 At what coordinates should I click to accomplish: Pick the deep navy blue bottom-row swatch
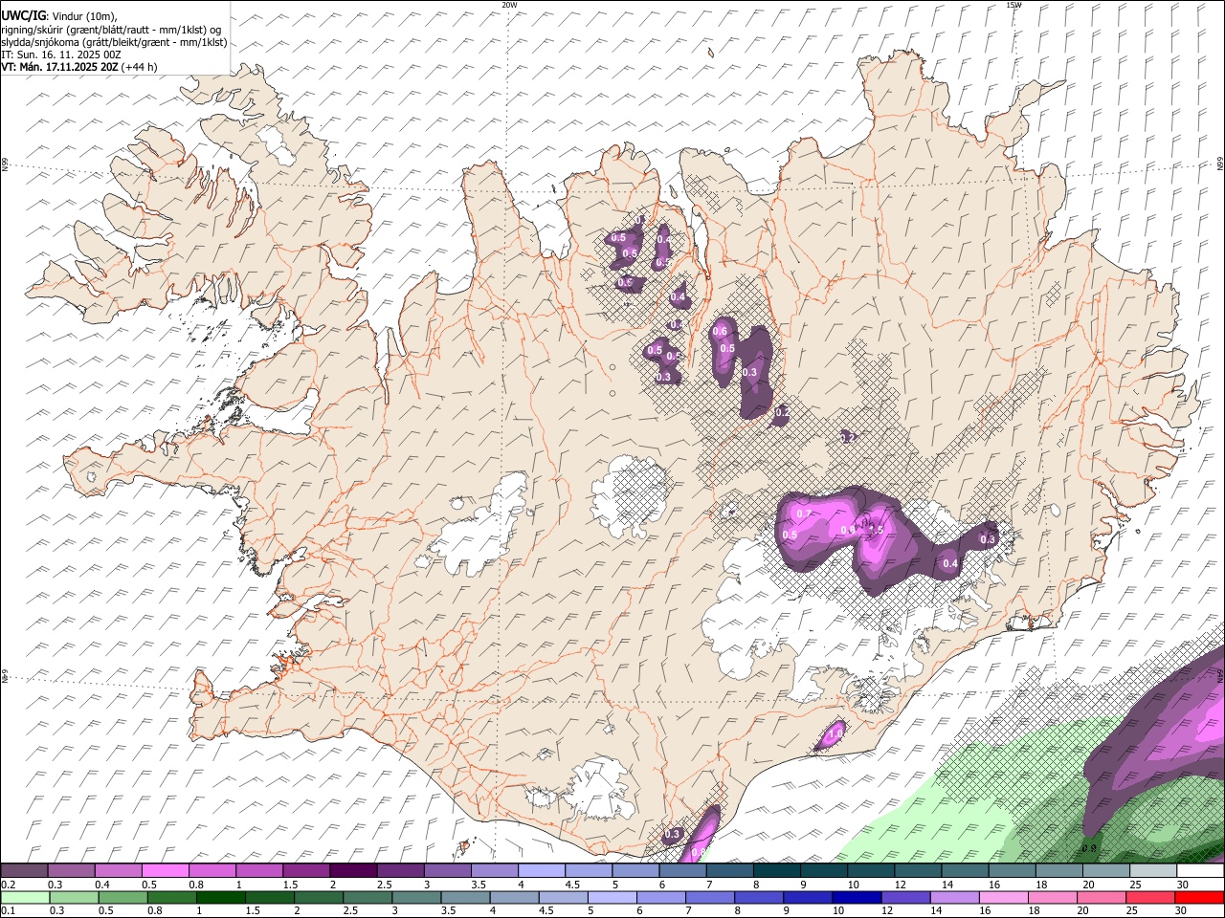[855, 898]
